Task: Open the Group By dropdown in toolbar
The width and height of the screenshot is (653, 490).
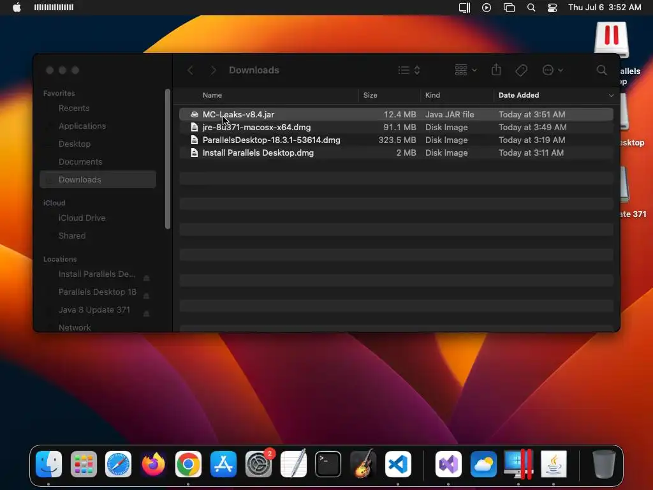Action: (x=466, y=70)
